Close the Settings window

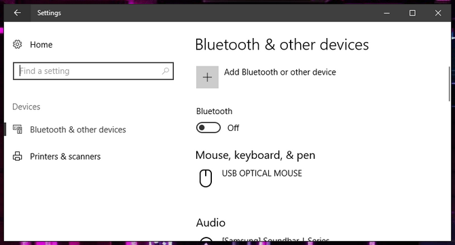coord(438,13)
